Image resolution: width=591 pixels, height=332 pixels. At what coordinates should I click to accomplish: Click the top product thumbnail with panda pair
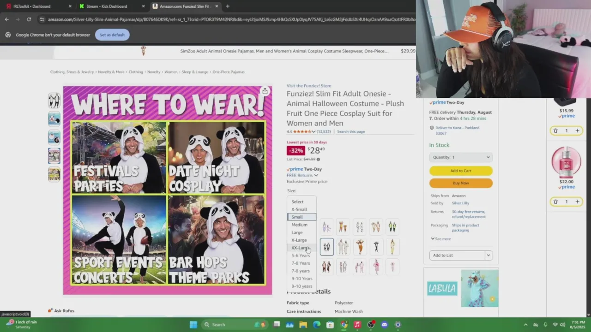click(x=54, y=101)
